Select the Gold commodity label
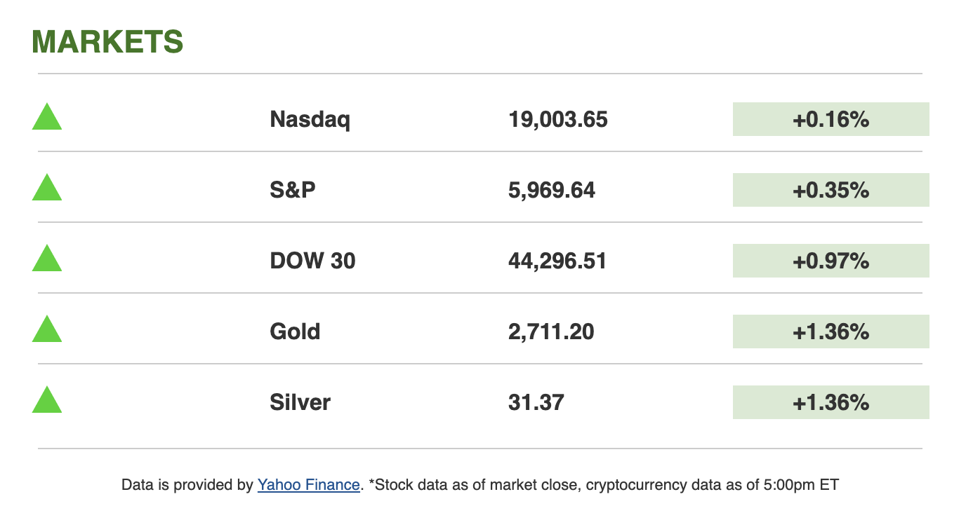The image size is (966, 513). point(295,331)
